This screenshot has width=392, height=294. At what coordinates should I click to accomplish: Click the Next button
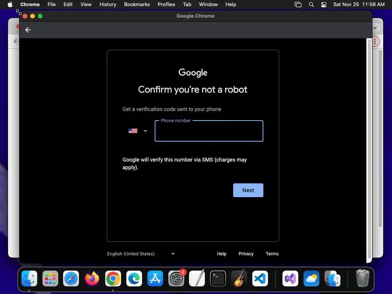tap(248, 190)
